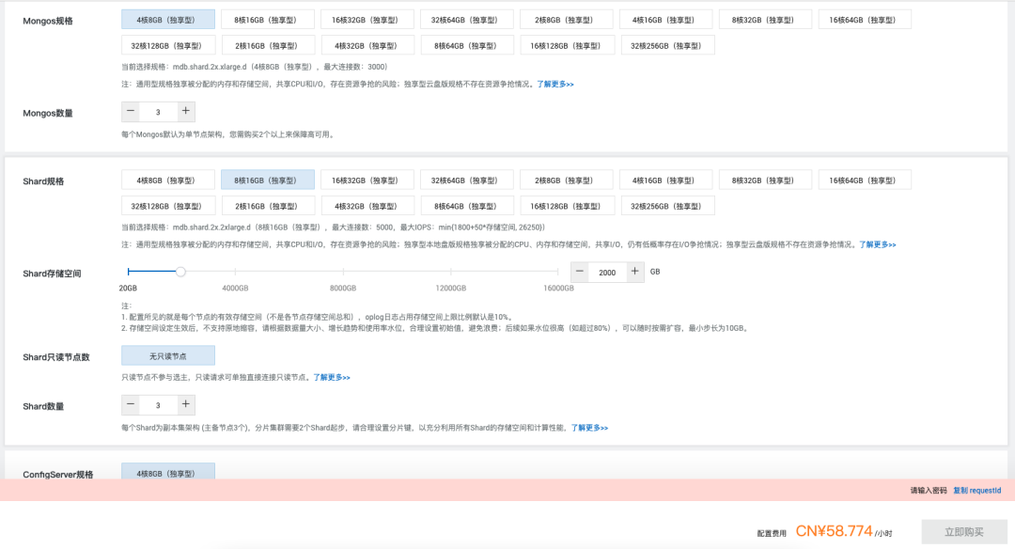Choose the 32核256GB 独享型 Shard spec
Screen dimensions: 1015x549
pyautogui.click(x=668, y=205)
